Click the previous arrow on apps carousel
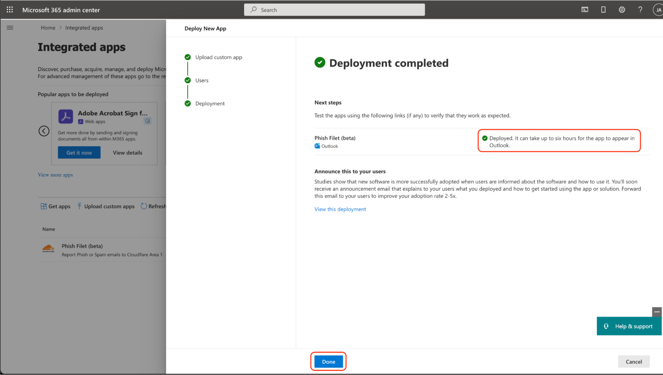Image resolution: width=663 pixels, height=375 pixels. click(44, 131)
